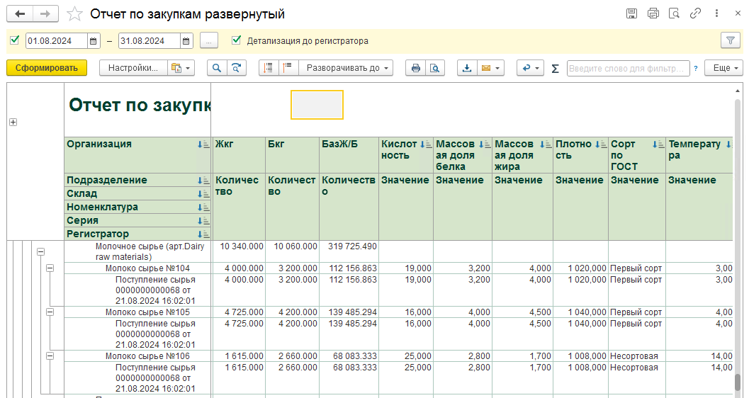Expand the plus group at report header

click(x=13, y=123)
